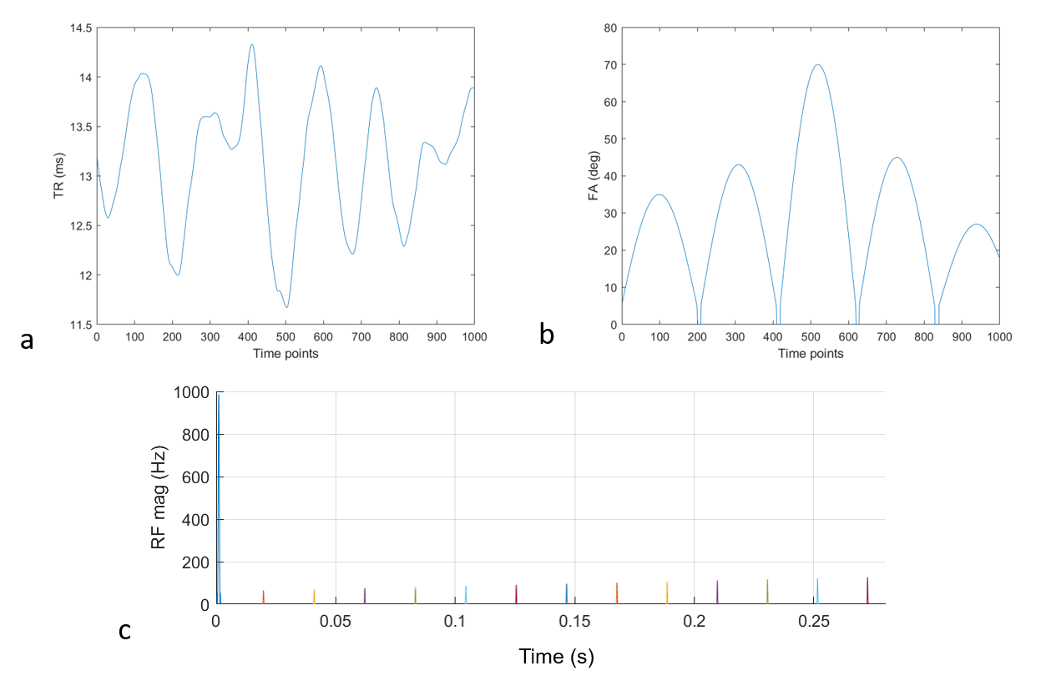
Task: Click the "500" tick on TR plot x-axis
Action: (286, 336)
